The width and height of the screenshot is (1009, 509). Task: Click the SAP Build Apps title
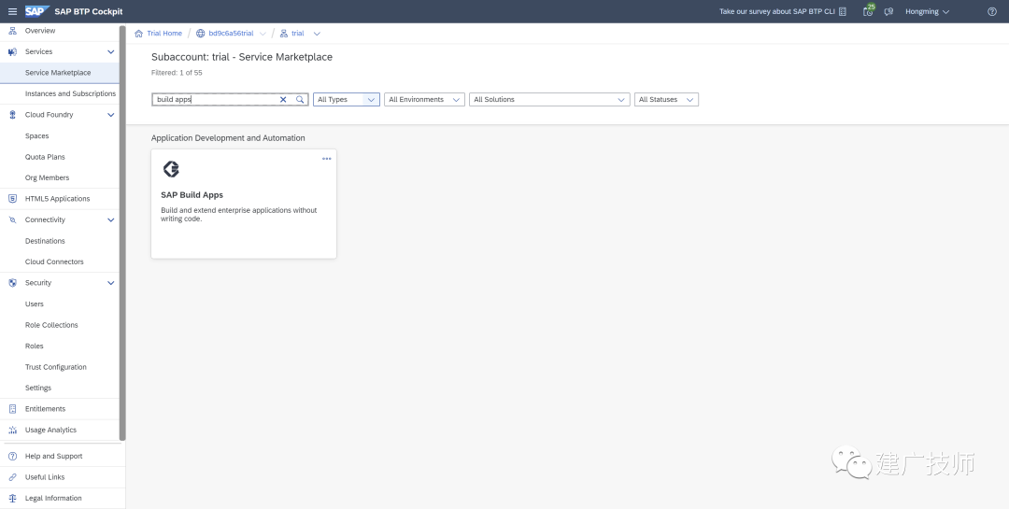tap(192, 195)
